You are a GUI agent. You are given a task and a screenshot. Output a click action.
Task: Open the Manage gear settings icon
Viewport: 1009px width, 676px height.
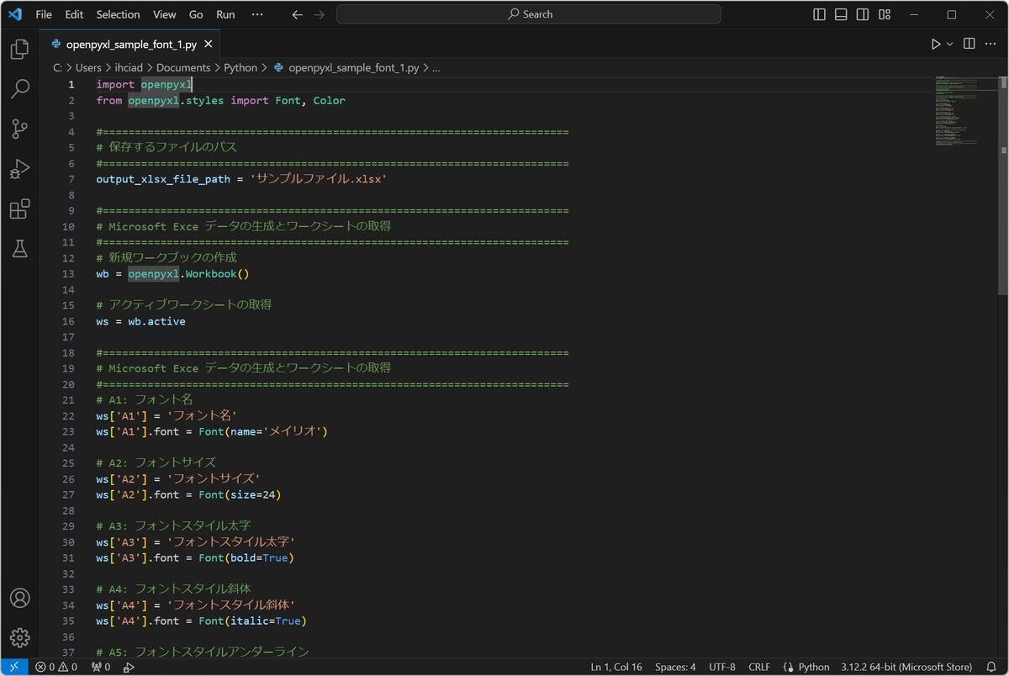tap(19, 637)
